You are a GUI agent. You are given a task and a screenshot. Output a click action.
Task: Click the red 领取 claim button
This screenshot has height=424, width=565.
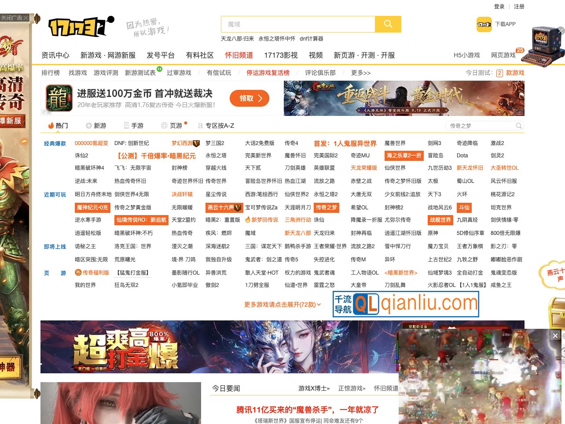click(x=249, y=98)
